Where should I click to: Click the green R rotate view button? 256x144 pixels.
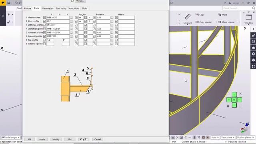[x=234, y=100]
